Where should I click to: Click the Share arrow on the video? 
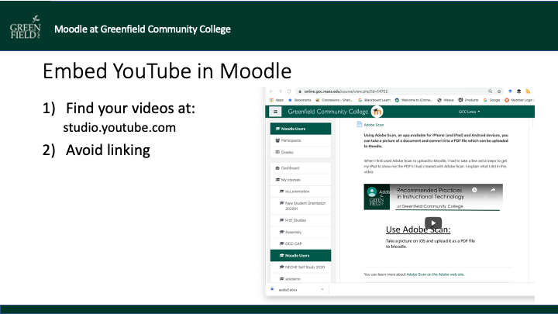(x=493, y=190)
